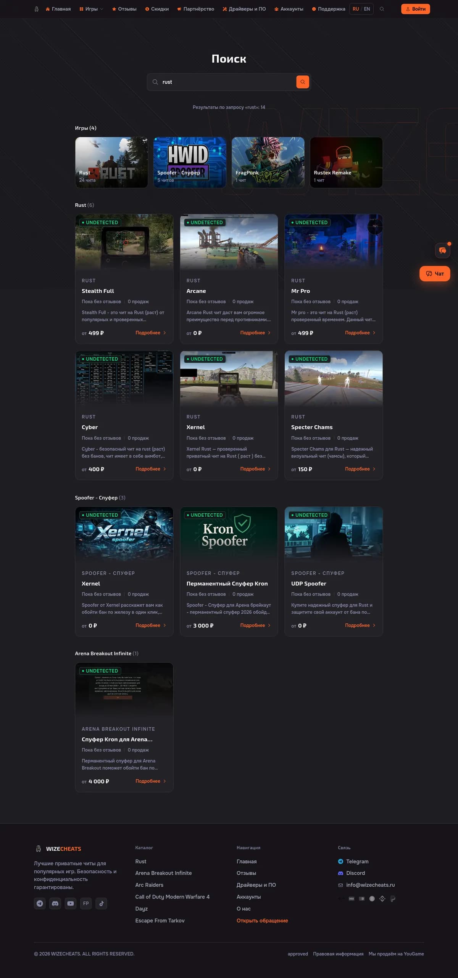Open the Spoofer - Спуфер HWID game tile
Screen dimensions: 458x978
(190, 162)
